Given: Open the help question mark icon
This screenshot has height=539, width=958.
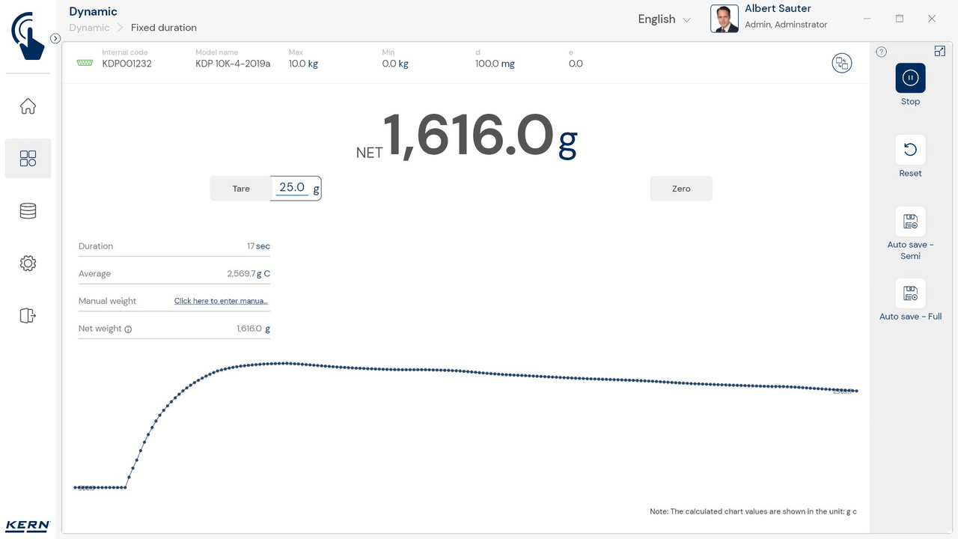Looking at the screenshot, I should (882, 52).
